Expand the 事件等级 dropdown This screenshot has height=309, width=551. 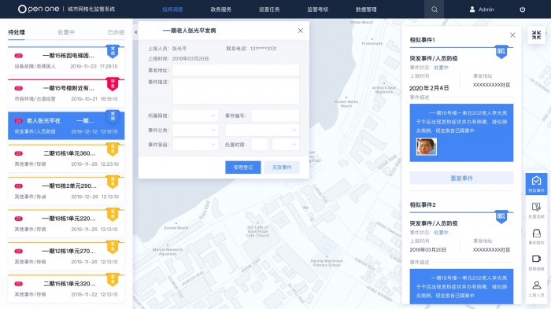click(195, 145)
